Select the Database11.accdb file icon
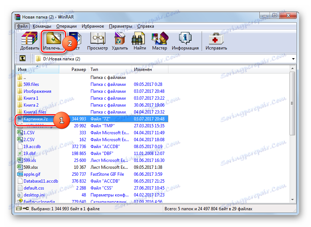Image resolution: width=311 pixels, height=227 pixels. coord(20,181)
